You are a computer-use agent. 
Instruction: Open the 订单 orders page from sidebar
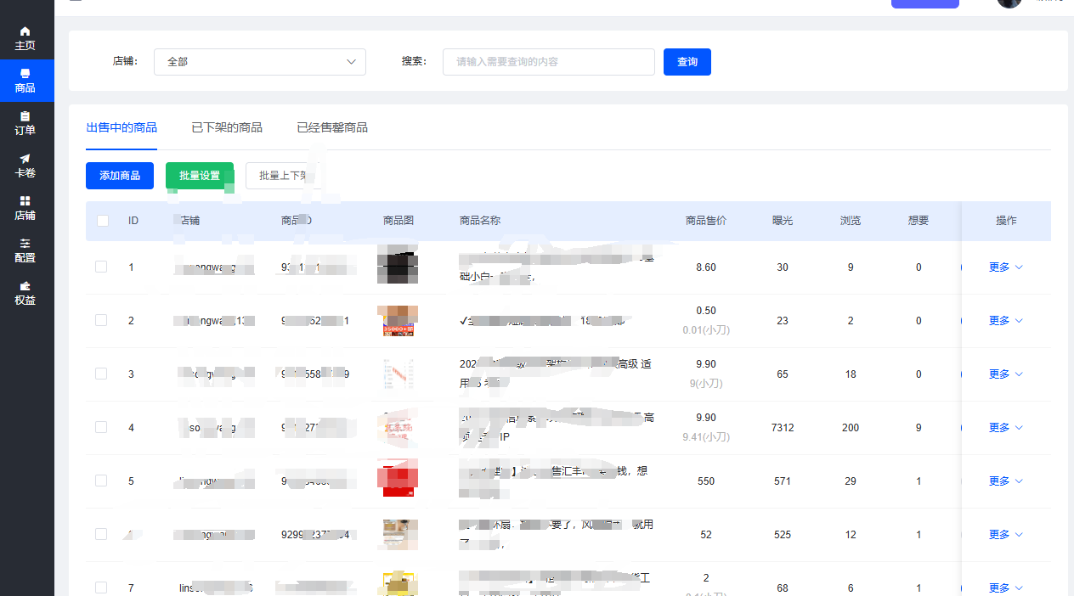click(25, 123)
